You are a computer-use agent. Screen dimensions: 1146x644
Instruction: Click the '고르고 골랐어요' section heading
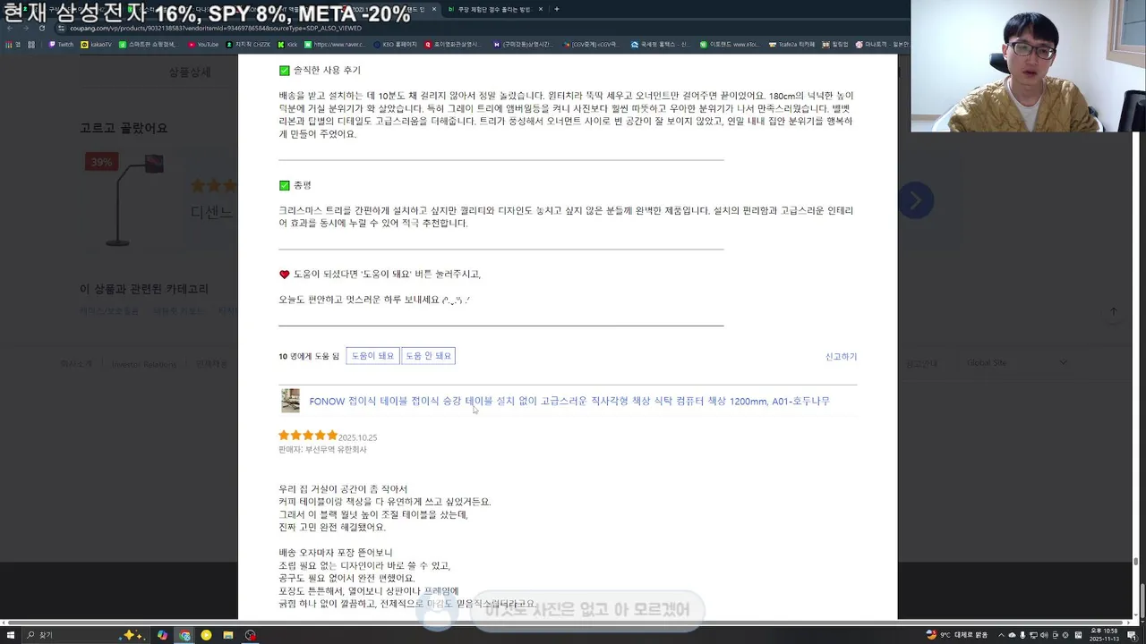[124, 128]
